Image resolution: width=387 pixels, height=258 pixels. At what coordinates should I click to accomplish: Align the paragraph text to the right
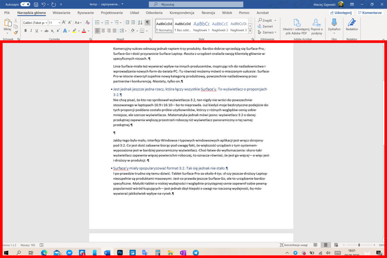tap(109, 31)
